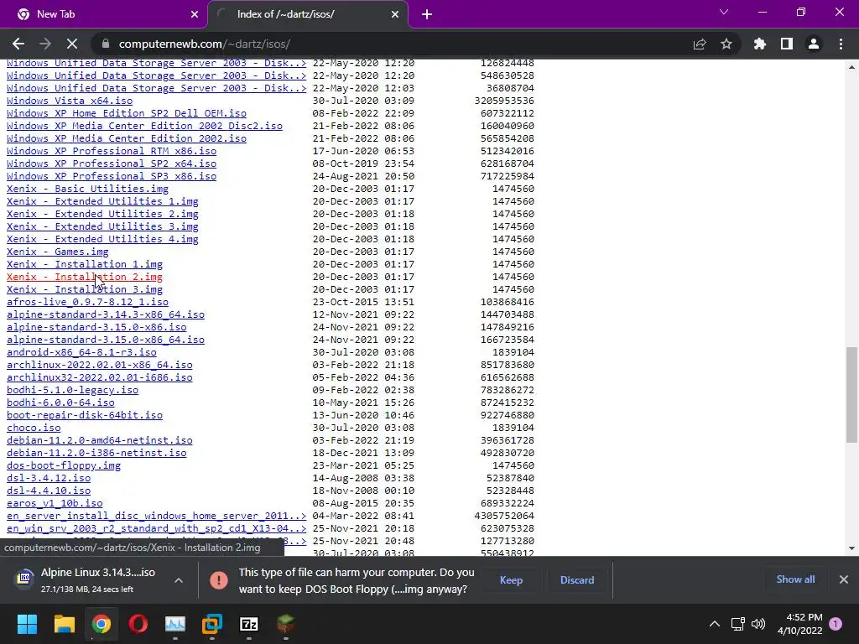Download Xenix - Games.img
Image resolution: width=859 pixels, height=644 pixels.
tap(58, 252)
